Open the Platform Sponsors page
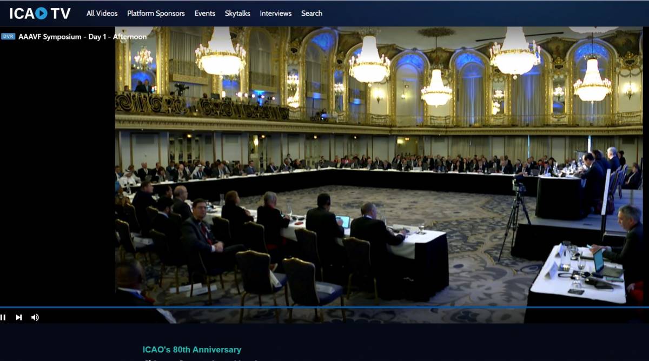The image size is (649, 361). [x=156, y=13]
